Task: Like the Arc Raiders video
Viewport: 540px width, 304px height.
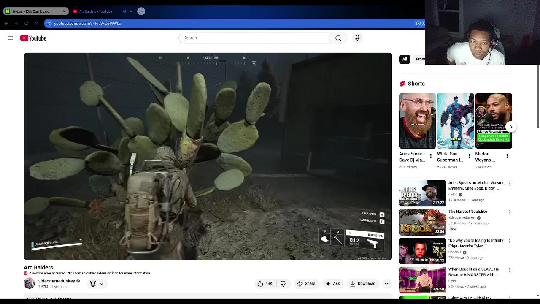Action: [265, 284]
